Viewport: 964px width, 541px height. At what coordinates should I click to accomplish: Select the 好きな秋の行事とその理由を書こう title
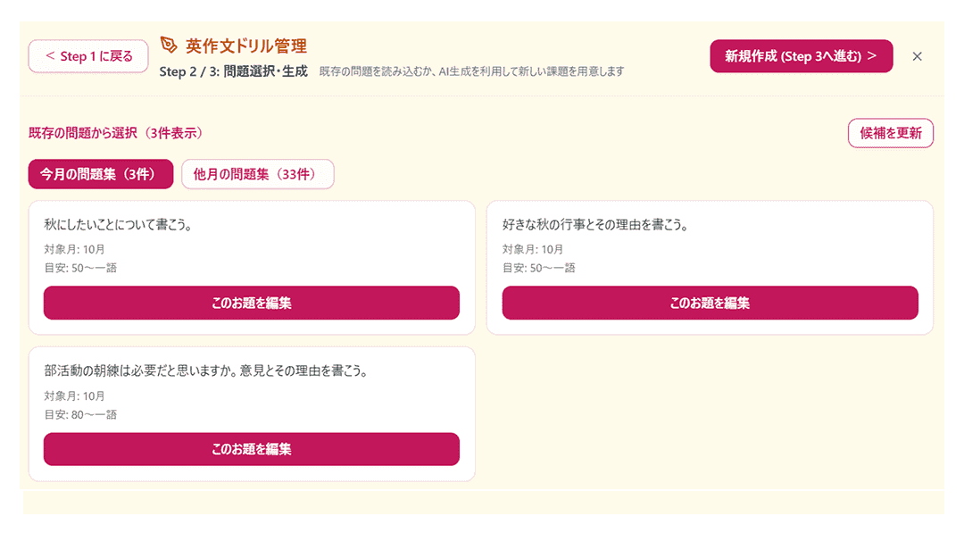pos(594,225)
